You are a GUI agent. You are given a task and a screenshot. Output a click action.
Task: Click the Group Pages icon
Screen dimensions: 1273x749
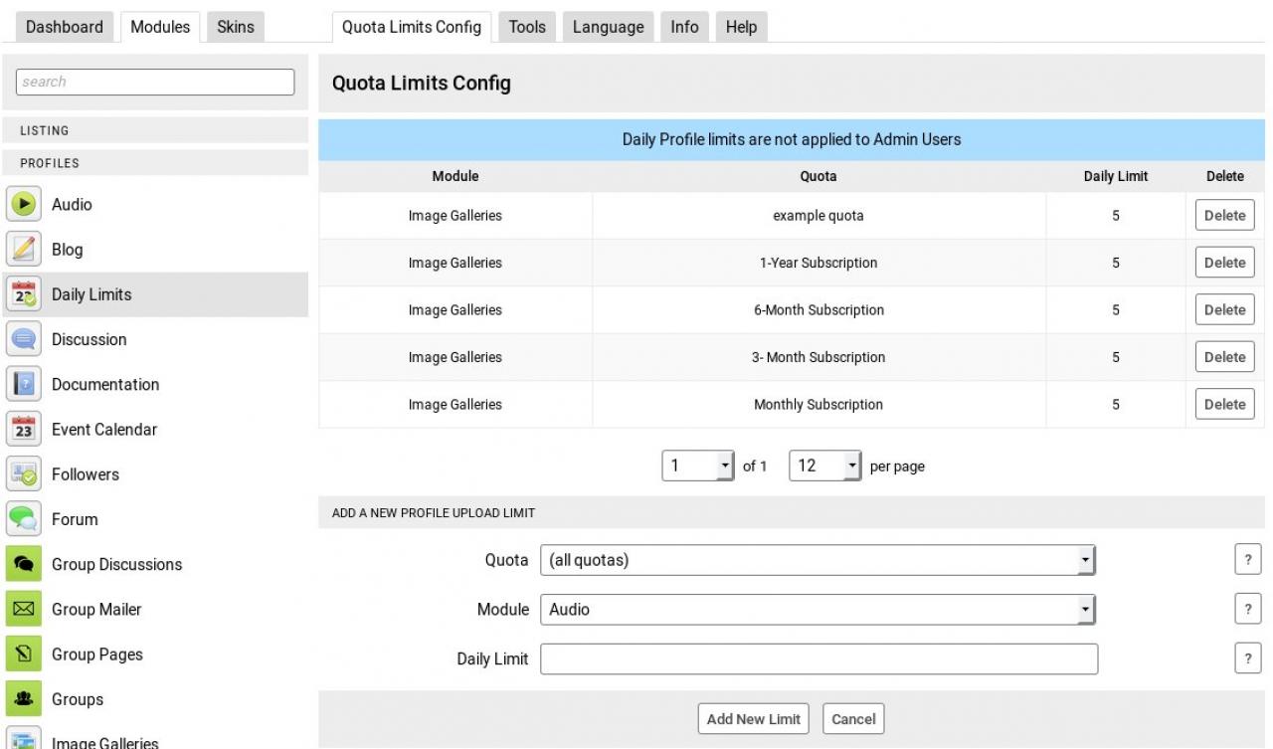click(x=22, y=655)
